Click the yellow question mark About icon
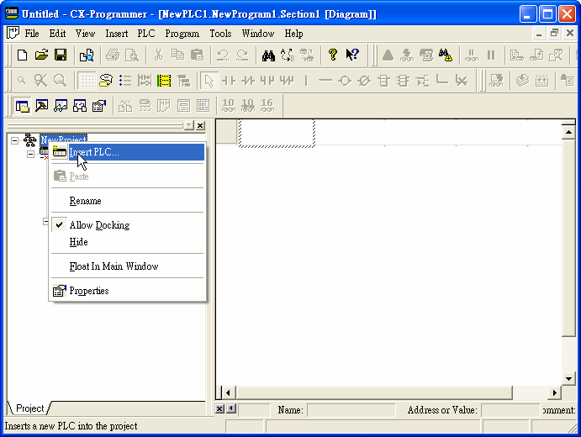Viewport: 581px width, 437px height. click(x=333, y=55)
